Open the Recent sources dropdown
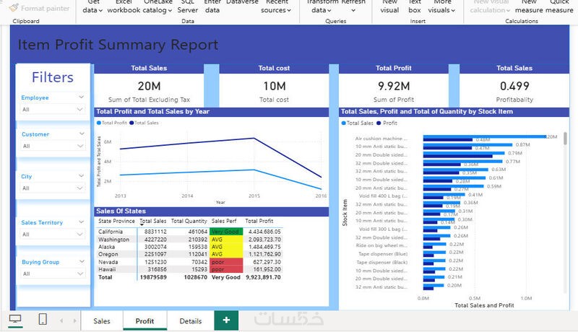578x332 pixels. [276, 6]
